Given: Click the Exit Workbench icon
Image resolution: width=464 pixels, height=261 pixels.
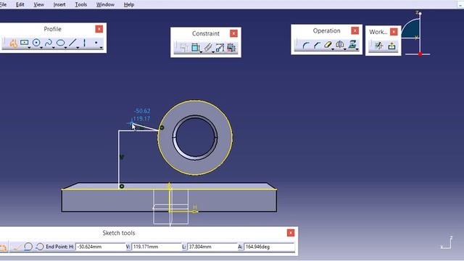Looking at the screenshot, I should tap(391, 46).
